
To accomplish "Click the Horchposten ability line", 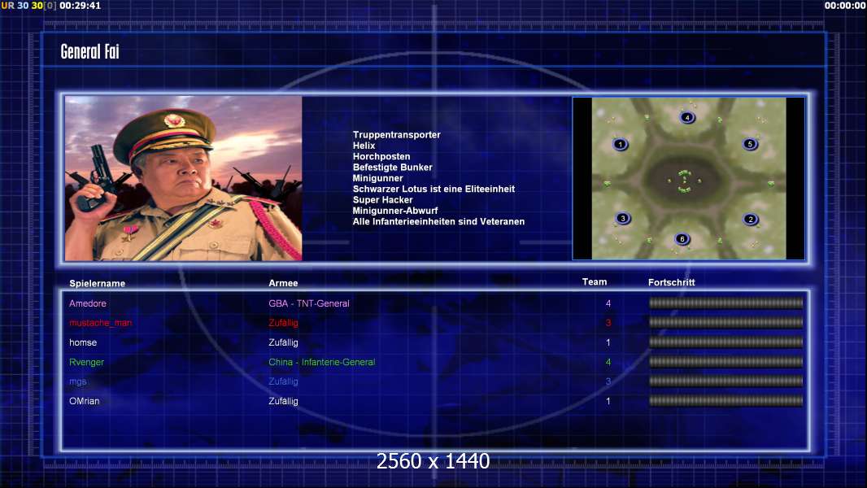I will [381, 156].
